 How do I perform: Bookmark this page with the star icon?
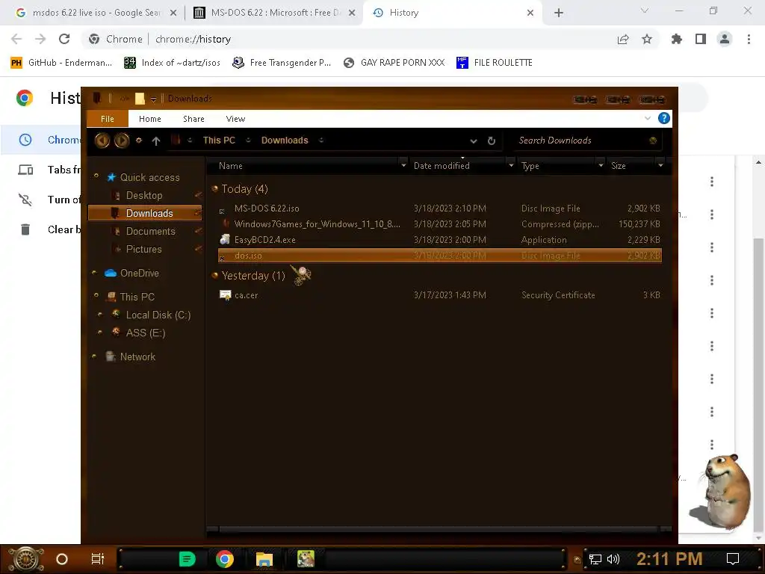pos(647,39)
